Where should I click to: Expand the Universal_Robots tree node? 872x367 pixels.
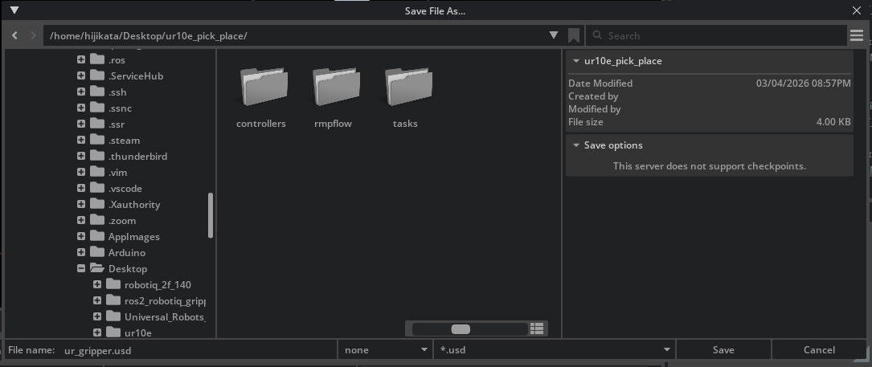click(x=97, y=317)
